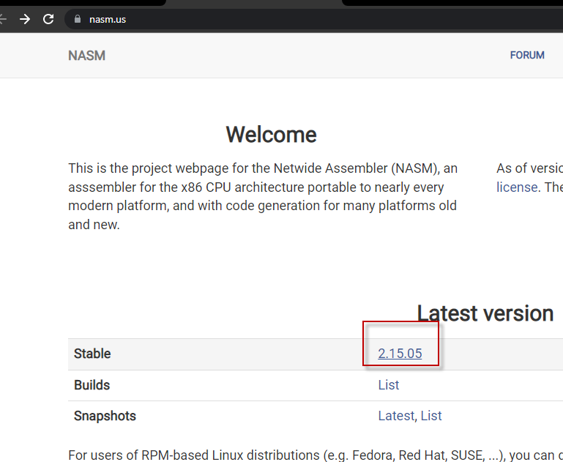Open the Snapshots Latest link
Viewport: 563px width, 462px height.
[396, 416]
